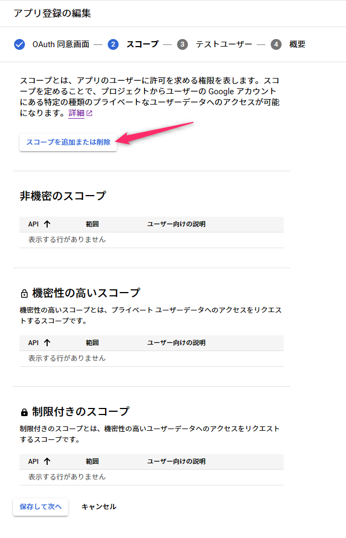Viewport: 346px width, 538px height.
Task: Click the open lock icon for 機密性の高いスコープ
Action: (x=24, y=293)
